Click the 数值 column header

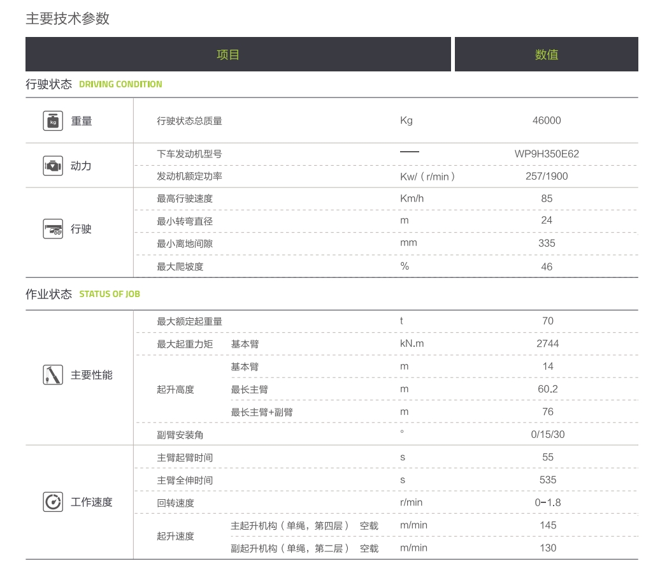click(x=547, y=54)
